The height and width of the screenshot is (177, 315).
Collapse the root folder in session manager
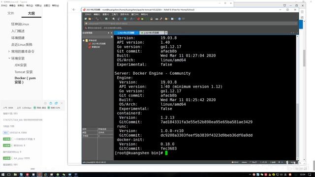pos(84,40)
